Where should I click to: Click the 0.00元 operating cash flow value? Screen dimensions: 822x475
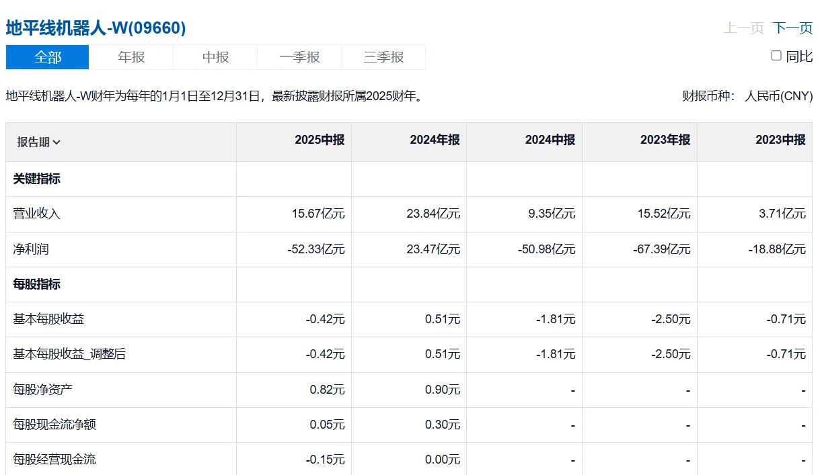coord(443,460)
